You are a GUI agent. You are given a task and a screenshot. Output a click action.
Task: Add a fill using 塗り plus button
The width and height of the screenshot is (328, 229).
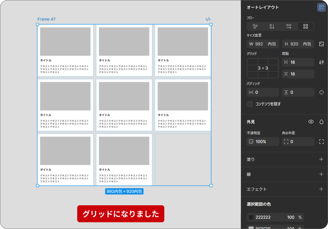[321, 159]
